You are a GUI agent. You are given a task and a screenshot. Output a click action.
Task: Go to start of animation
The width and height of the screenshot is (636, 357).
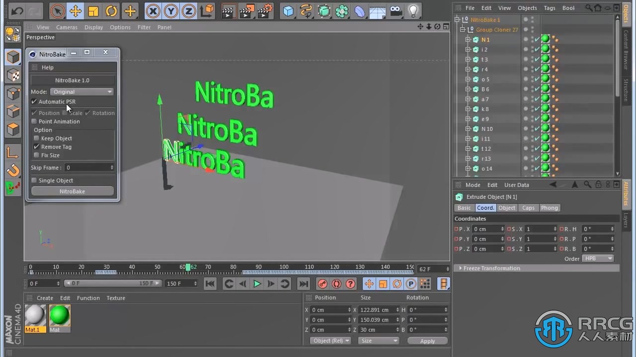pos(210,284)
